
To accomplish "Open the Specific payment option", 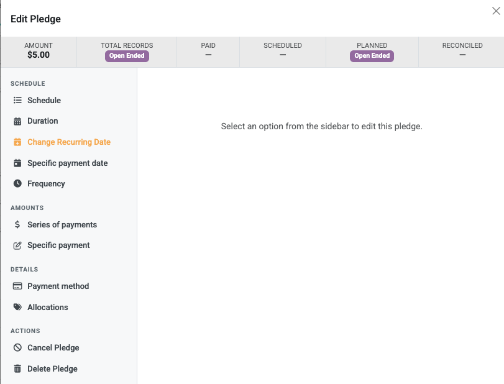I will pos(58,245).
